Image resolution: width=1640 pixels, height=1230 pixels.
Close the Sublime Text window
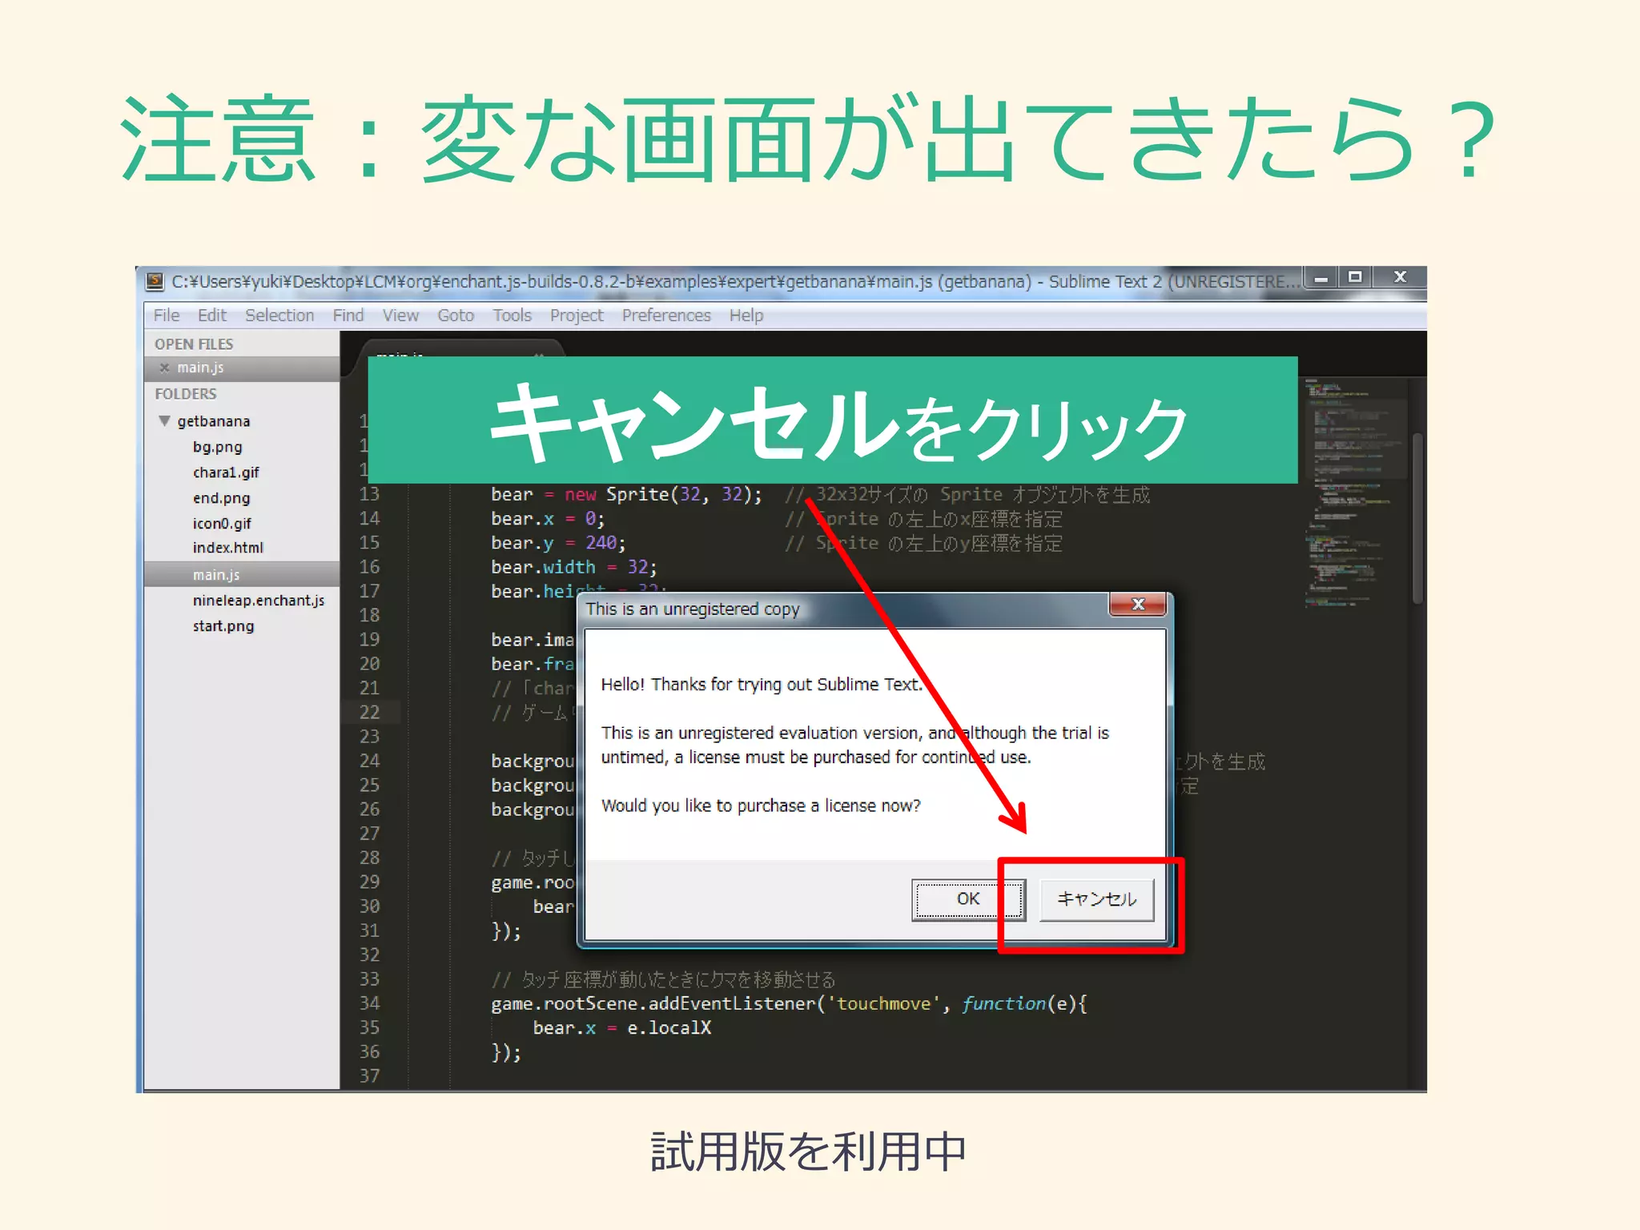pos(1400,277)
